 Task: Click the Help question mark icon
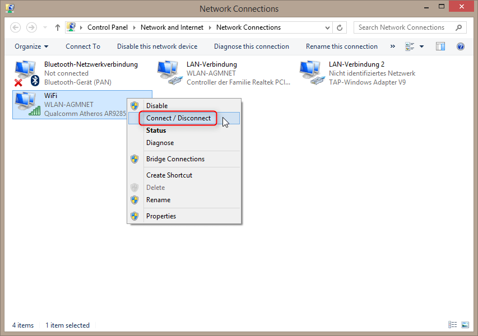tap(461, 46)
